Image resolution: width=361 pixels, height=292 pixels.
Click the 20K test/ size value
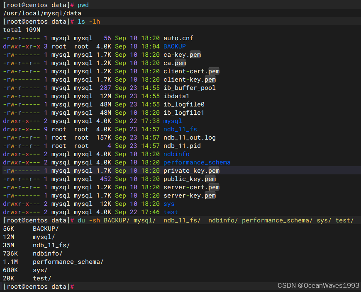coord(9,278)
